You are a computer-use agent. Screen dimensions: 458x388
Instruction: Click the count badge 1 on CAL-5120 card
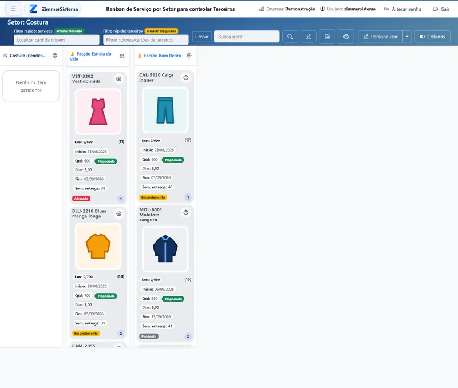[188, 197]
